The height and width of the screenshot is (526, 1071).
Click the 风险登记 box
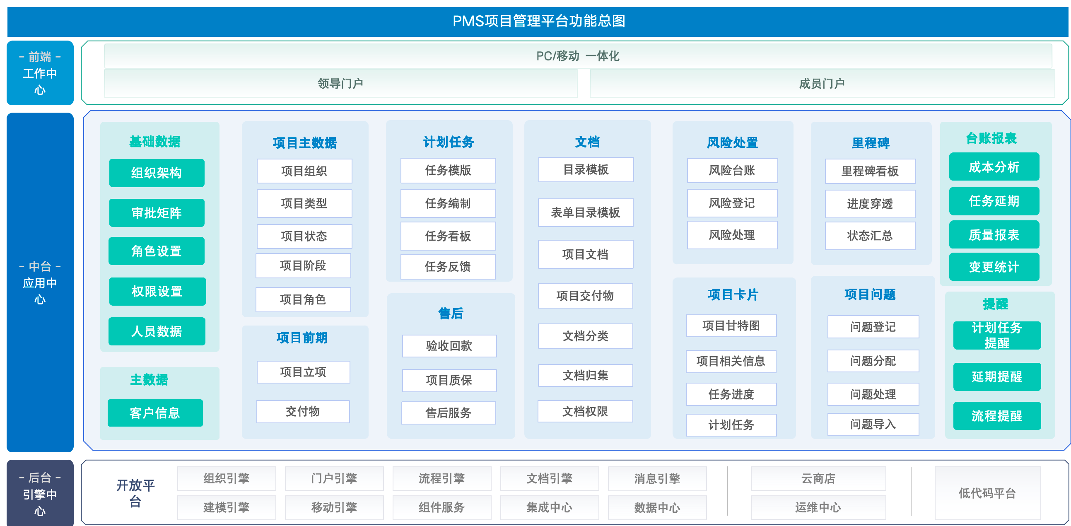click(x=732, y=203)
